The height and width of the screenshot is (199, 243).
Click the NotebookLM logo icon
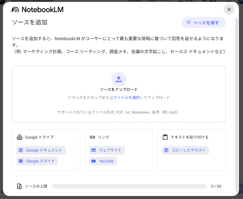pyautogui.click(x=15, y=10)
